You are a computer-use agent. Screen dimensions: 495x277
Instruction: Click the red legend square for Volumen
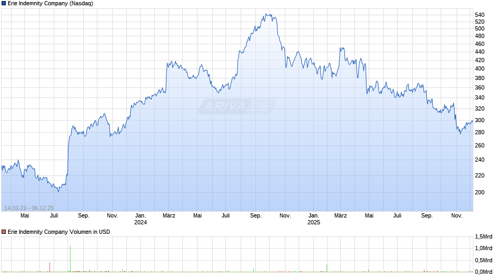pos(4,232)
